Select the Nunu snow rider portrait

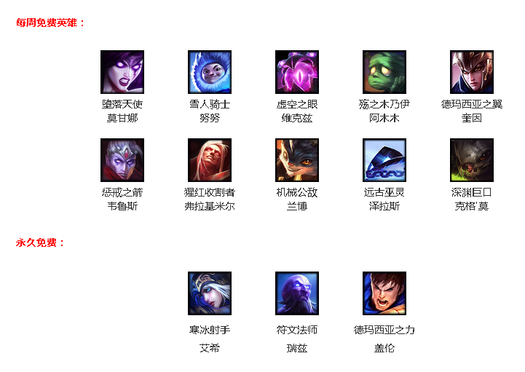[x=210, y=72]
